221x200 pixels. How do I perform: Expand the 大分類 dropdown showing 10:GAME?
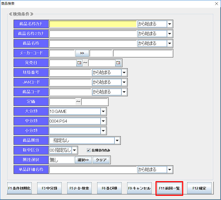tap(103, 112)
